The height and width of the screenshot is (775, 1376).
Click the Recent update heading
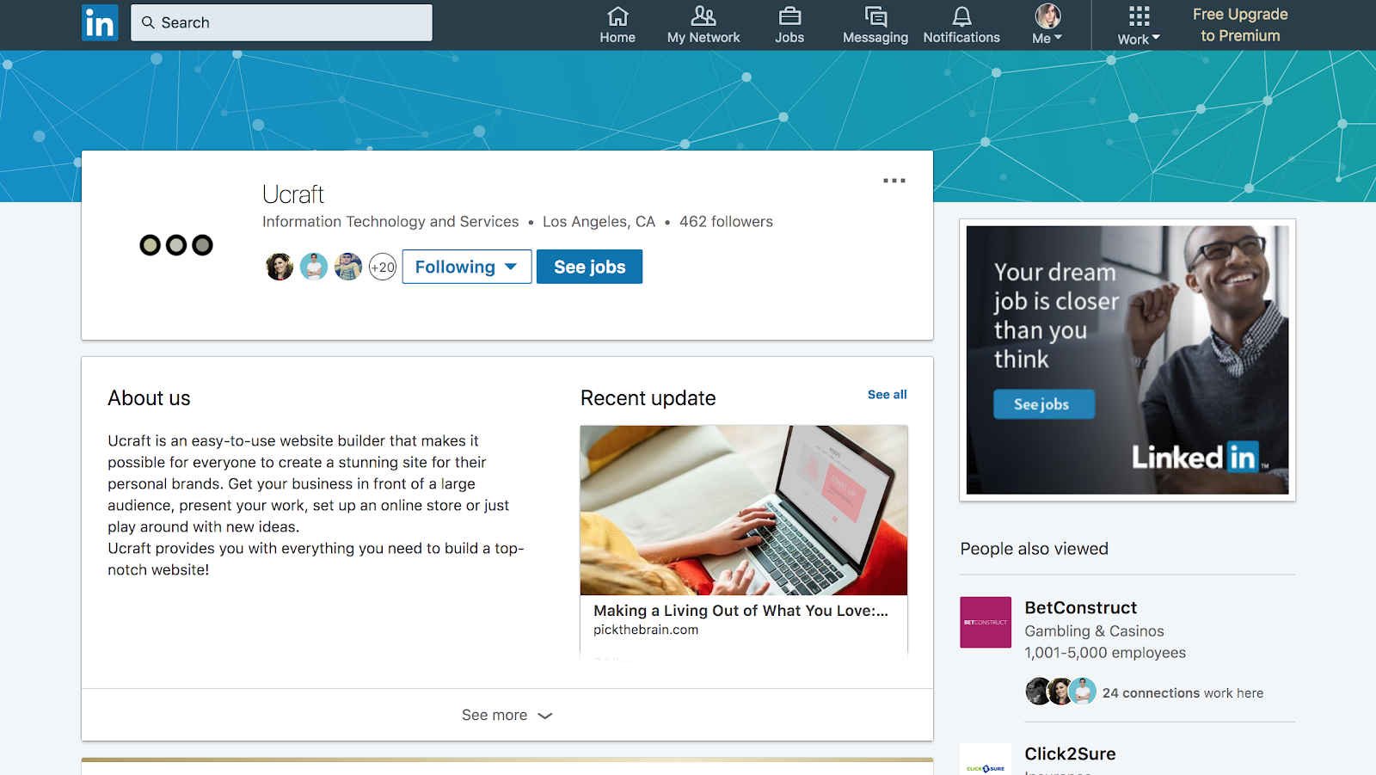(x=648, y=398)
